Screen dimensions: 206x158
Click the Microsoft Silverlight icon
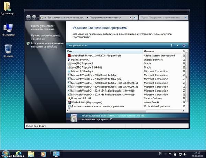coord(69,71)
